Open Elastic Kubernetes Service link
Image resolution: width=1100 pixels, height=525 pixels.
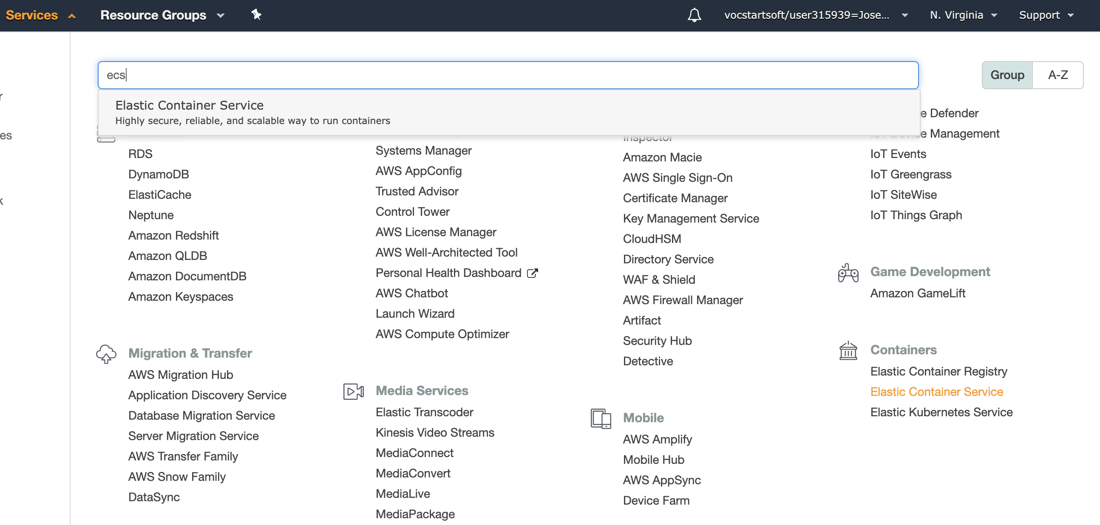941,412
